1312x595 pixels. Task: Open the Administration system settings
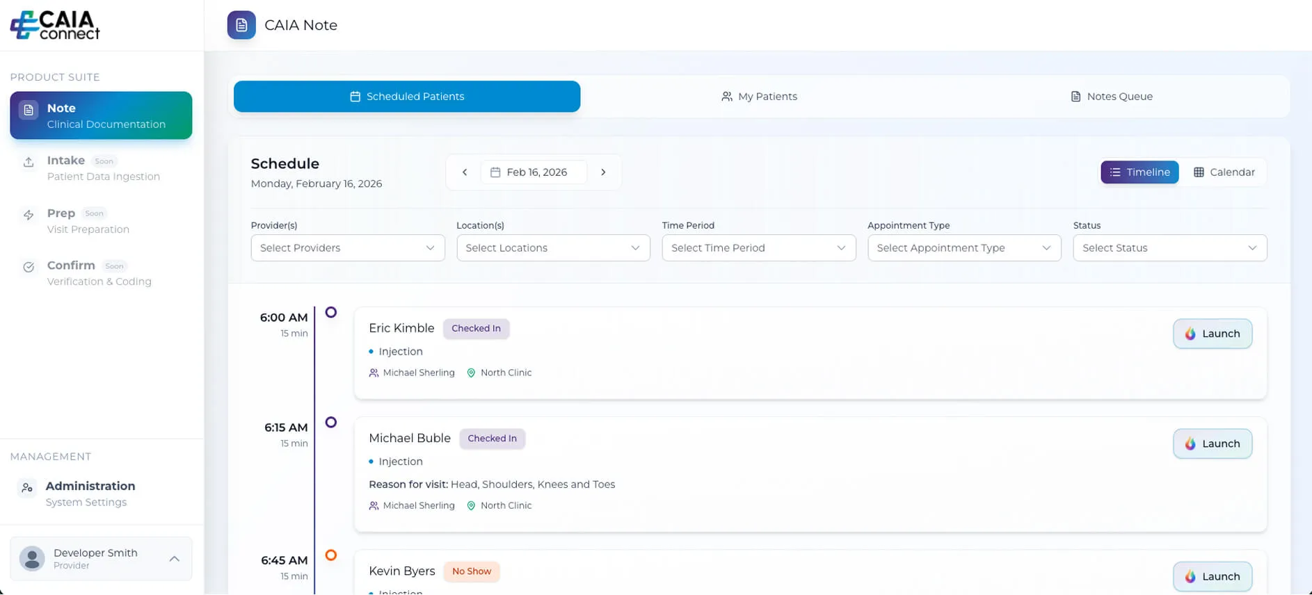coord(90,493)
